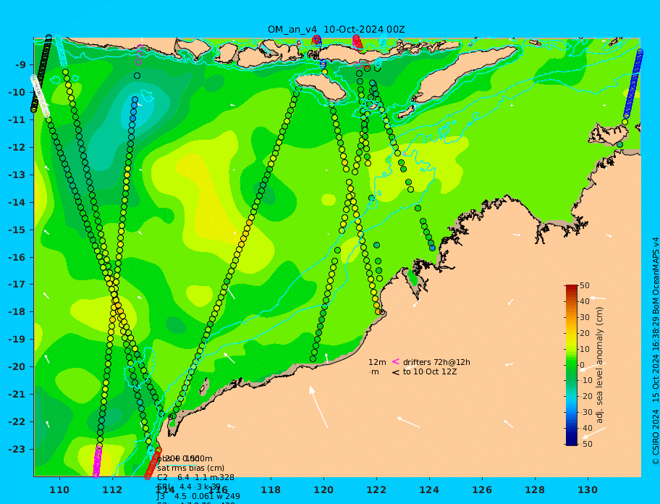Click the 118 longitude axis label

pyautogui.click(x=271, y=490)
